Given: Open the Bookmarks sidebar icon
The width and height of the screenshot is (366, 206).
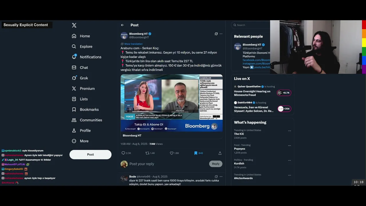Looking at the screenshot, I should [x=74, y=110].
